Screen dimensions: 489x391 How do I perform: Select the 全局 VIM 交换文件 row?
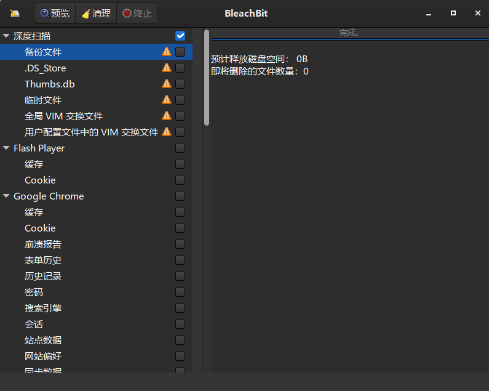coord(96,116)
